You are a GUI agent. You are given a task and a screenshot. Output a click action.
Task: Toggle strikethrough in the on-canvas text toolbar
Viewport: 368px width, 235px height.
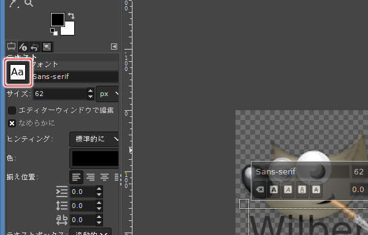pos(316,190)
